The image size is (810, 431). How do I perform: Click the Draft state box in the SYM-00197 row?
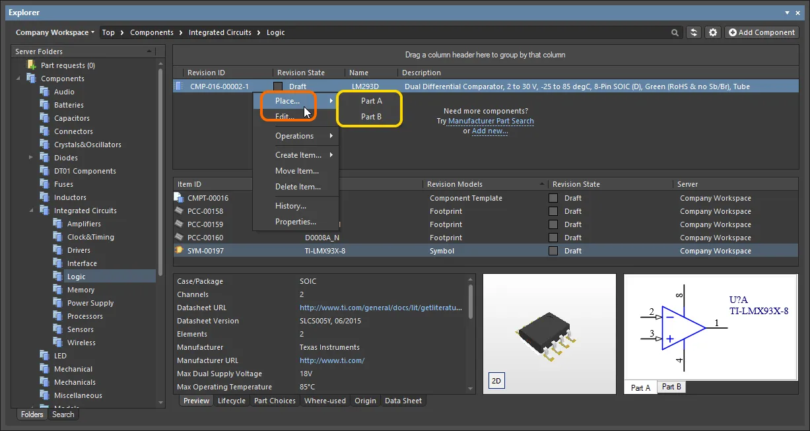click(553, 251)
